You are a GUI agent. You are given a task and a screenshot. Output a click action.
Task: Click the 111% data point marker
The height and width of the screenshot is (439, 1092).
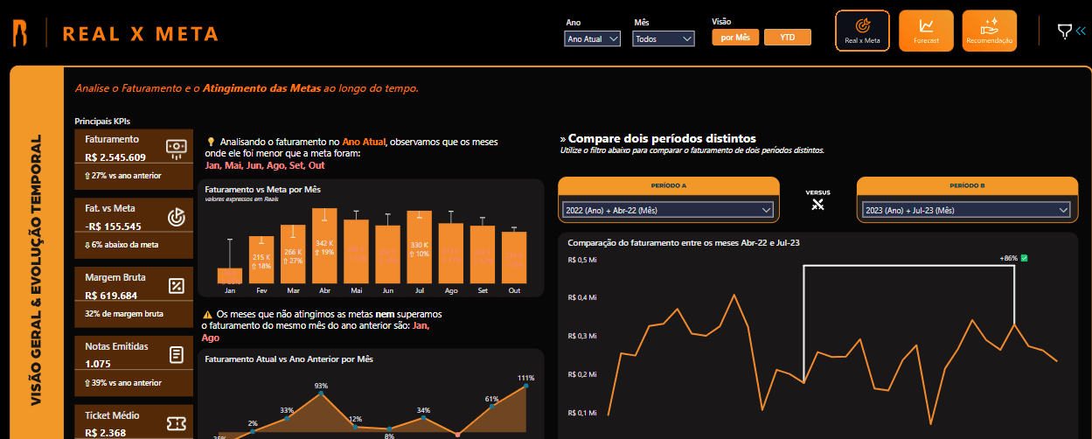point(526,387)
